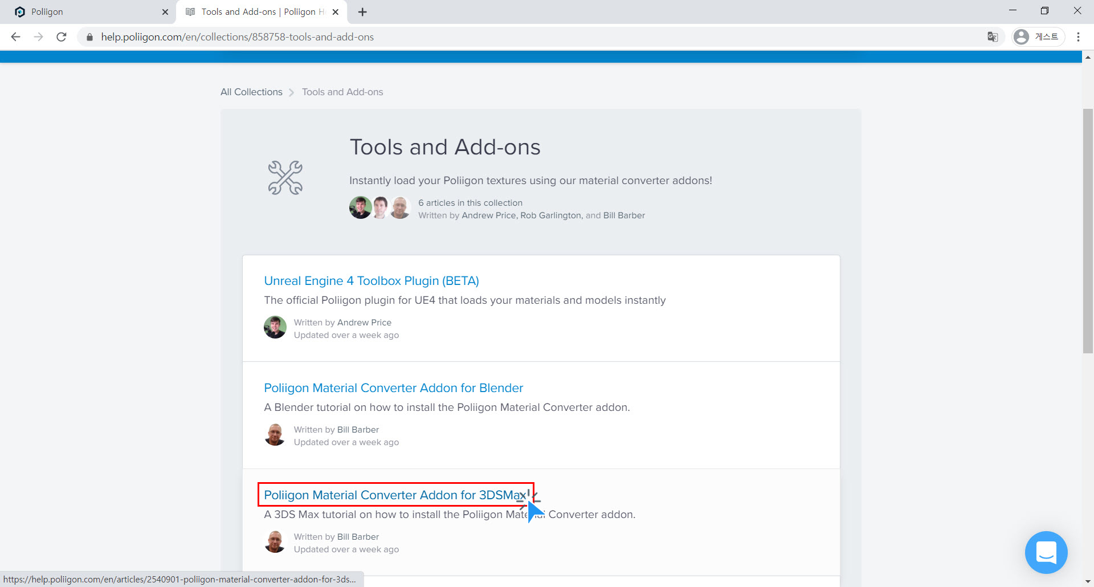Restore down the browser window

pos(1044,11)
